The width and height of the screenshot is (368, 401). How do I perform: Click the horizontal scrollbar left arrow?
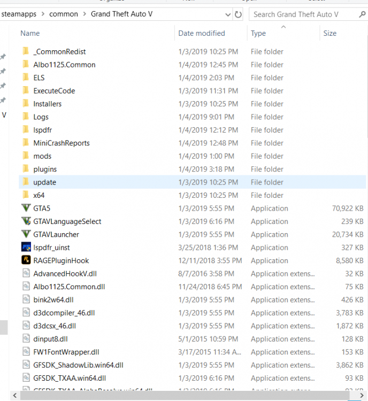coord(15,395)
